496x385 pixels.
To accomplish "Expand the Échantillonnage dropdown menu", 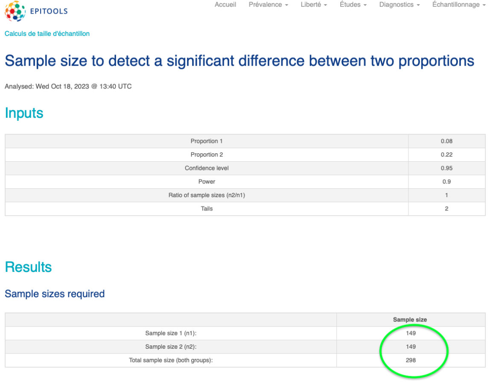I will [459, 5].
